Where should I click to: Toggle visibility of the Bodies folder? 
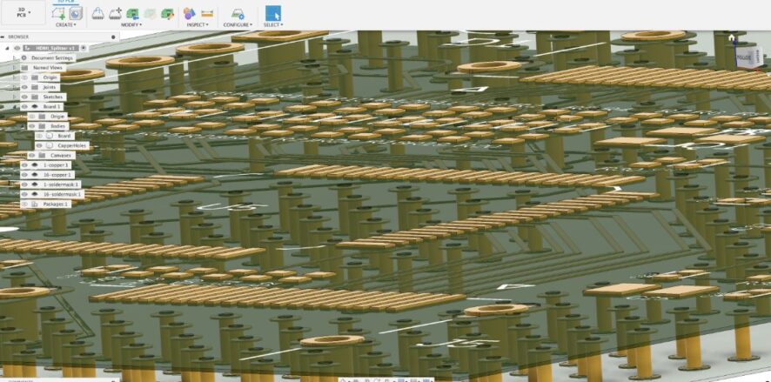coord(32,126)
